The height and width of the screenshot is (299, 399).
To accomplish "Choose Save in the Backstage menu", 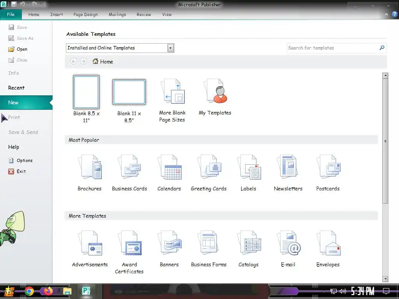I will pyautogui.click(x=18, y=27).
